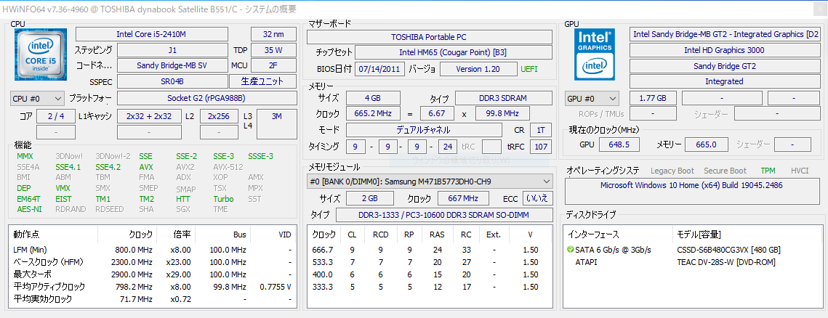Click the モデル[容量] column header

[699, 235]
